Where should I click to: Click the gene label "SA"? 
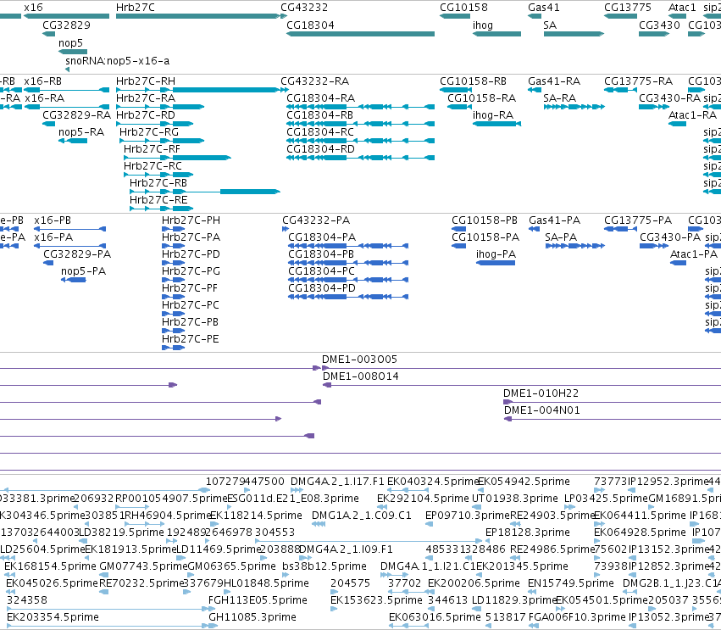[x=550, y=25]
